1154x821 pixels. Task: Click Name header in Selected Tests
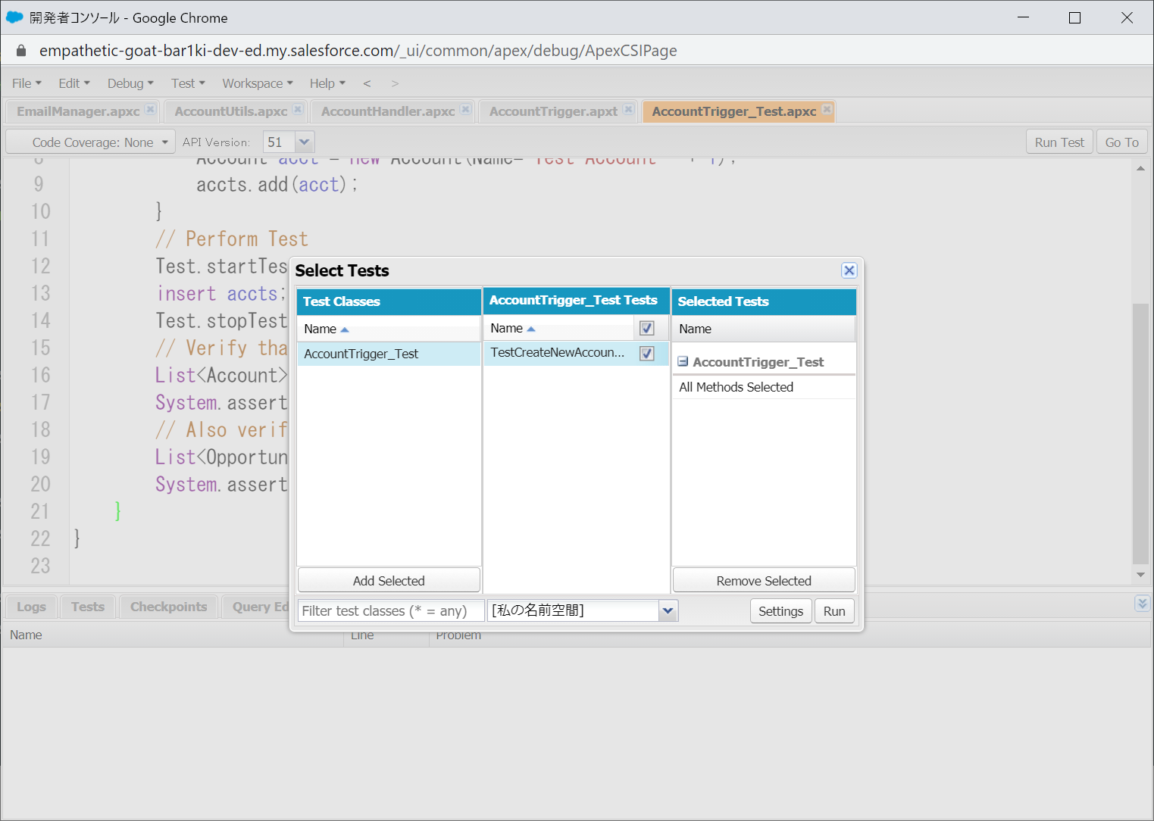coord(763,329)
